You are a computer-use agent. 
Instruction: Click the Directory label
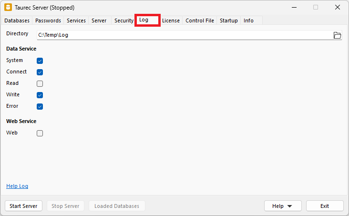pyautogui.click(x=17, y=33)
